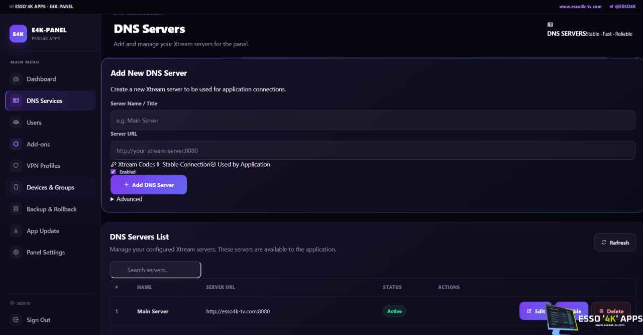Click the Dashboard gauge icon
This screenshot has height=335, width=643.
pos(16,79)
